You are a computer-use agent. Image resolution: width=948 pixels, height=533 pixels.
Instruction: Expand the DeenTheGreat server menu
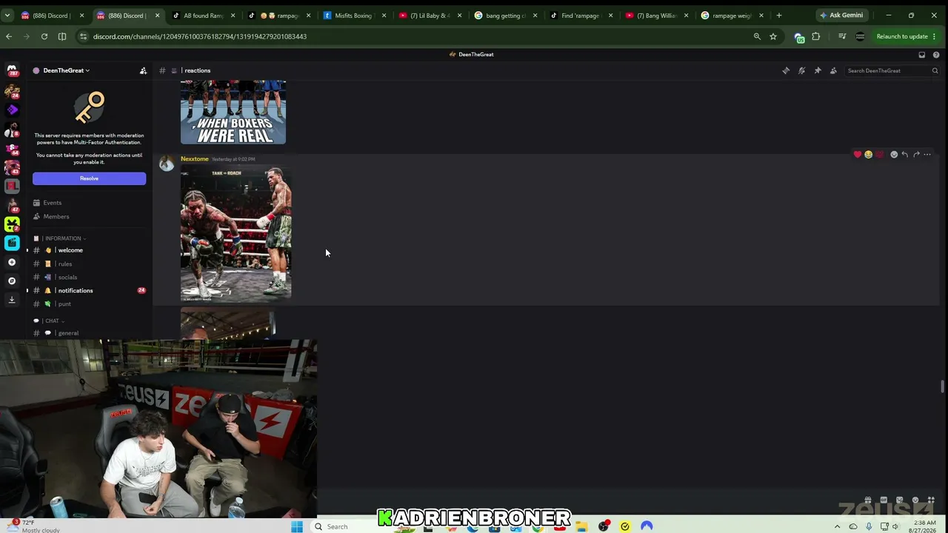tap(66, 70)
